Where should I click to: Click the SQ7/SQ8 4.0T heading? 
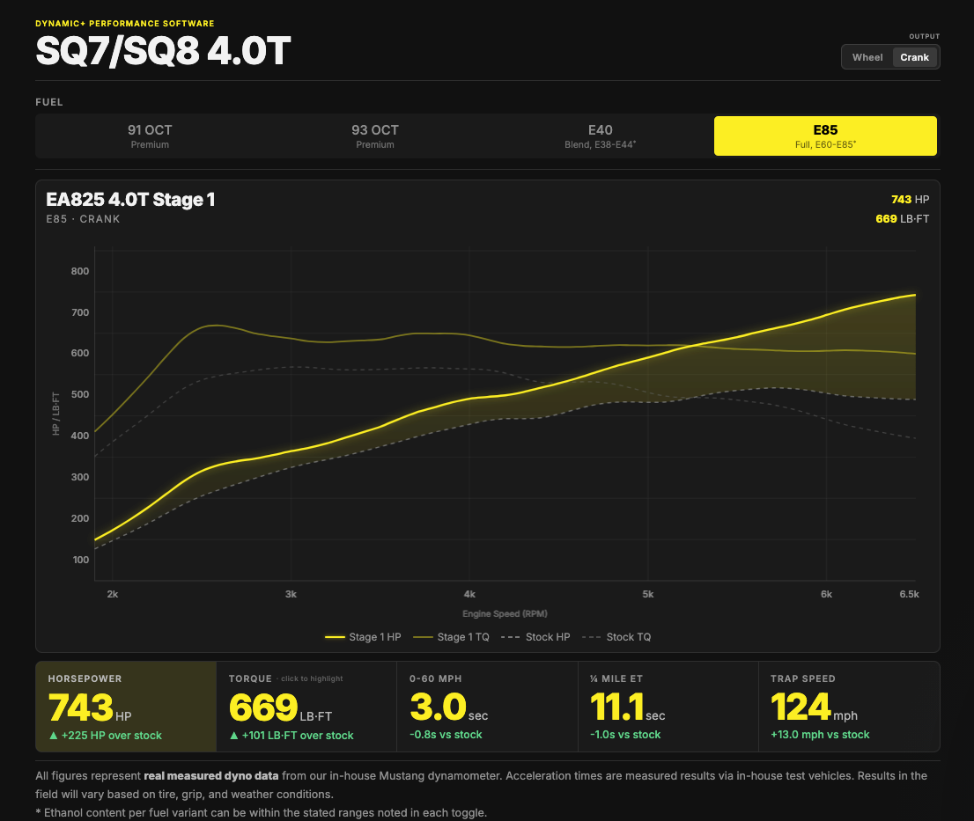tap(163, 51)
